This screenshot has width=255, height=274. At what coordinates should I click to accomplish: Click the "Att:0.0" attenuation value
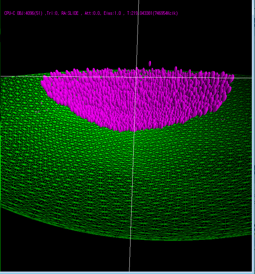93,13
